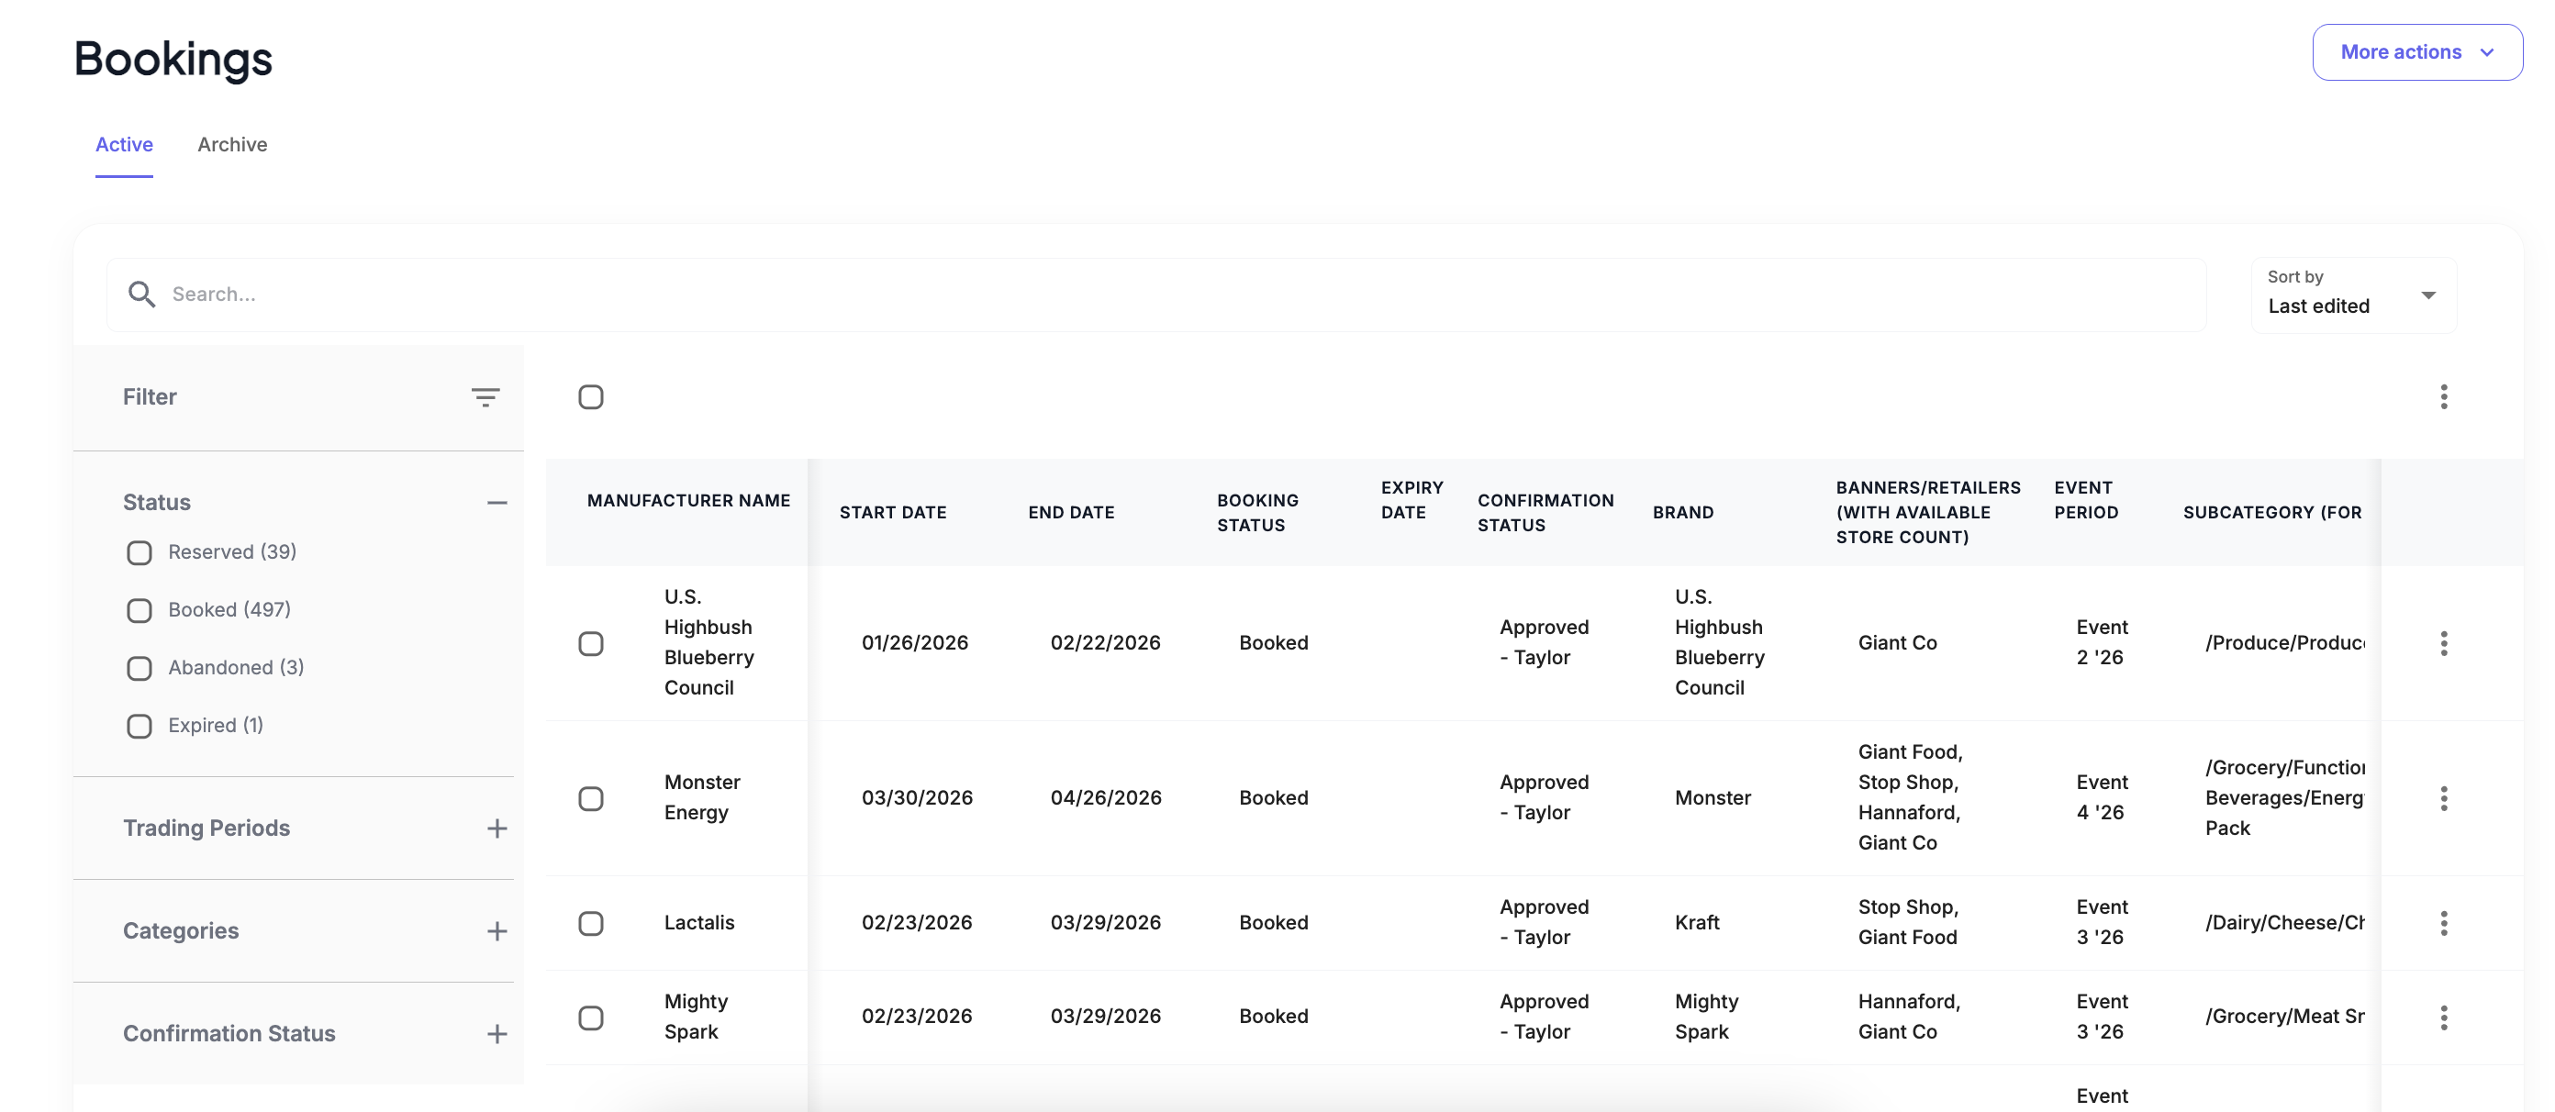
Task: Open row actions for Mighty Spark
Action: click(2443, 1017)
